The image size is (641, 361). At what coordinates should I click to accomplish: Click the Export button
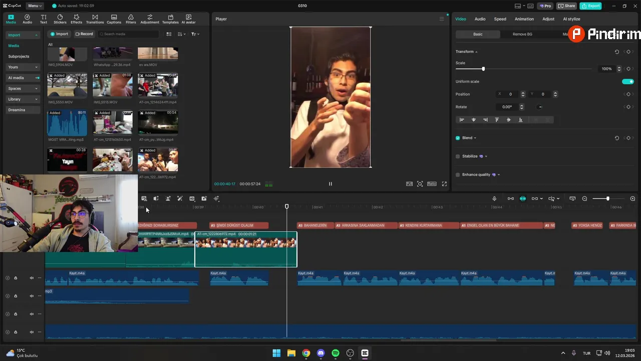pos(590,6)
